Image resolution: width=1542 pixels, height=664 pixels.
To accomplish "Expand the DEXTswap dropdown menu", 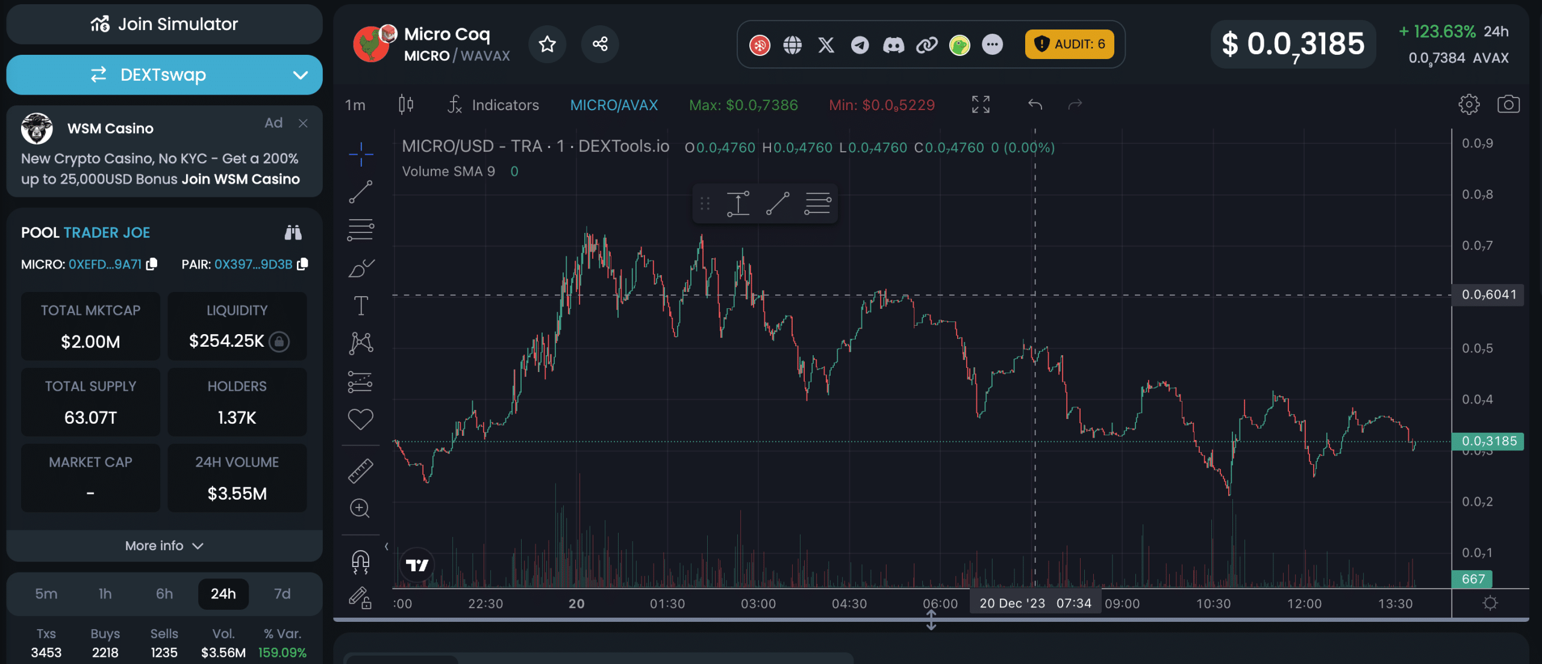I will (301, 75).
